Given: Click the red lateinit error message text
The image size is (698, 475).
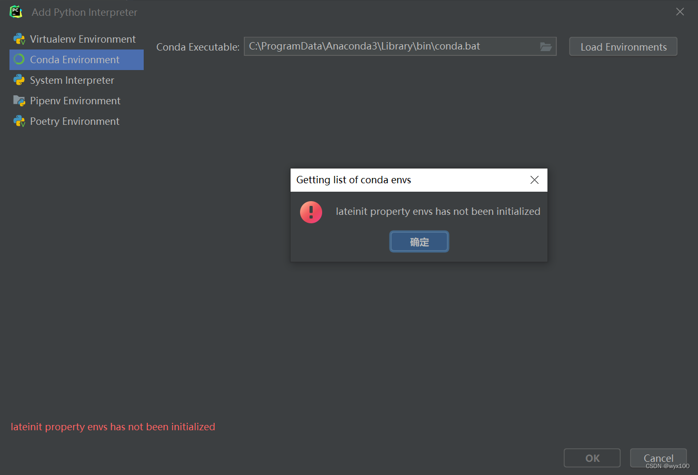Looking at the screenshot, I should 112,427.
